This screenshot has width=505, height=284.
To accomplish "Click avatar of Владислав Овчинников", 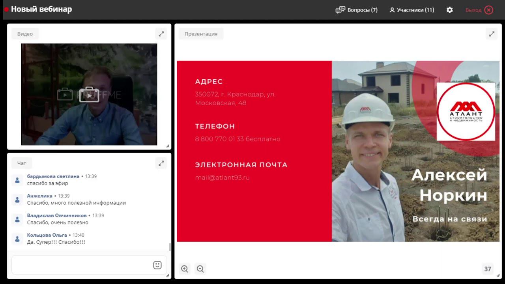I will [17, 219].
